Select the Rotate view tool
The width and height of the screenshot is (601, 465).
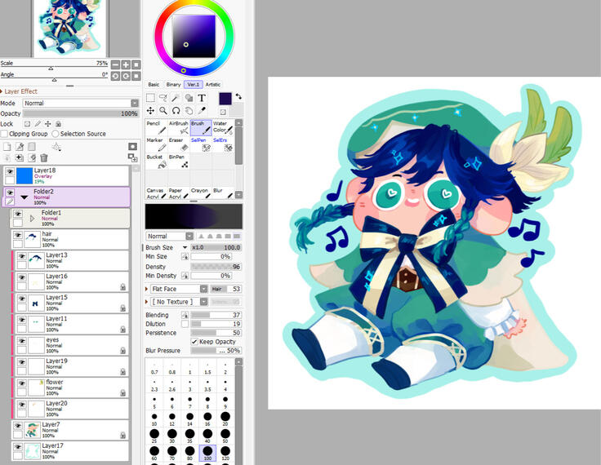(176, 111)
